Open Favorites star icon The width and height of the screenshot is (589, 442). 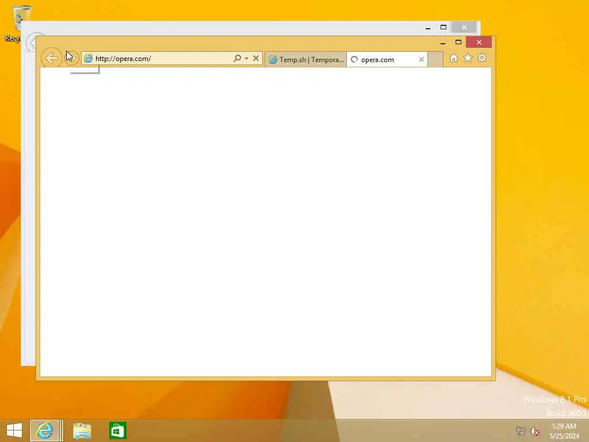[x=468, y=58]
